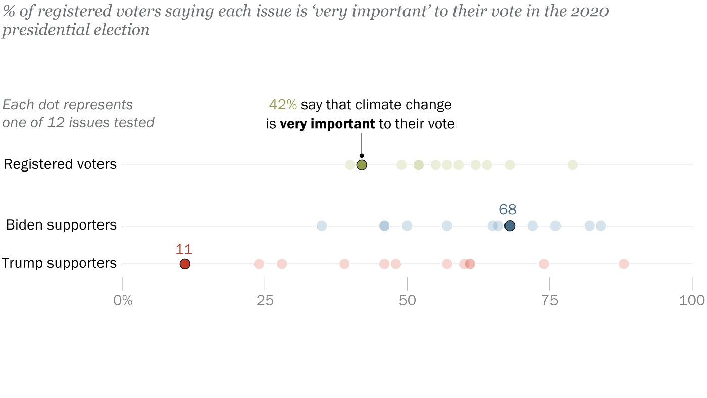
Task: Click the blue "68" value label
Action: (x=508, y=210)
